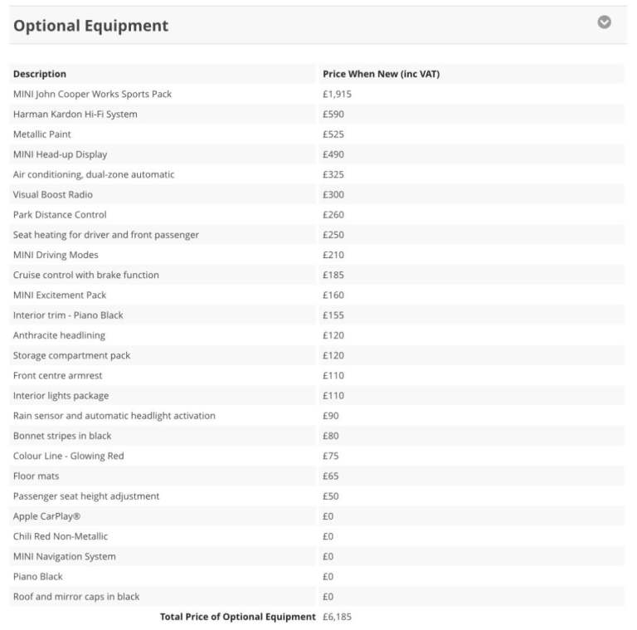Select the Park Distance Control row
637x630 pixels.
click(60, 214)
